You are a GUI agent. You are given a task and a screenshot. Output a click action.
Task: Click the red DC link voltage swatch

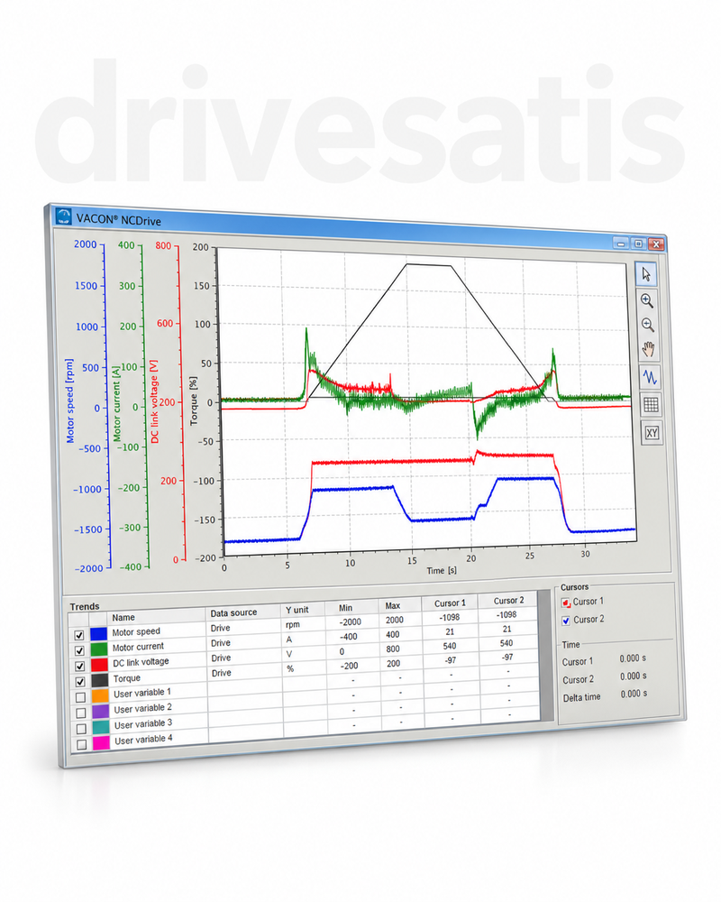click(99, 665)
